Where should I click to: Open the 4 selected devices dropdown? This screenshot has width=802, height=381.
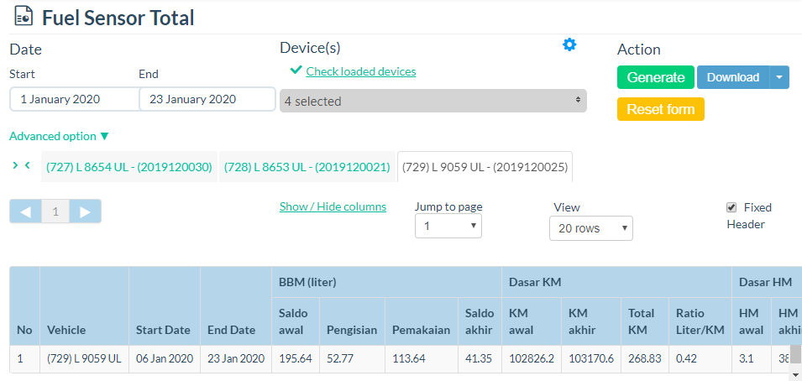coord(432,101)
